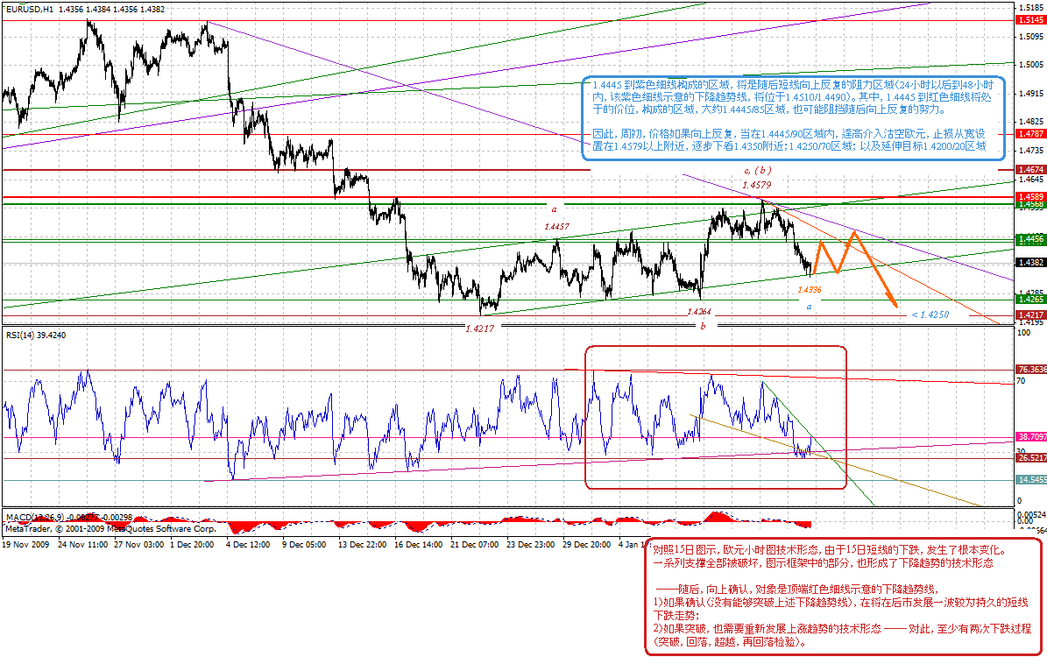This screenshot has height=664, width=1047.
Task: Click the EURUSD,H1 chart title text
Action: click(86, 10)
